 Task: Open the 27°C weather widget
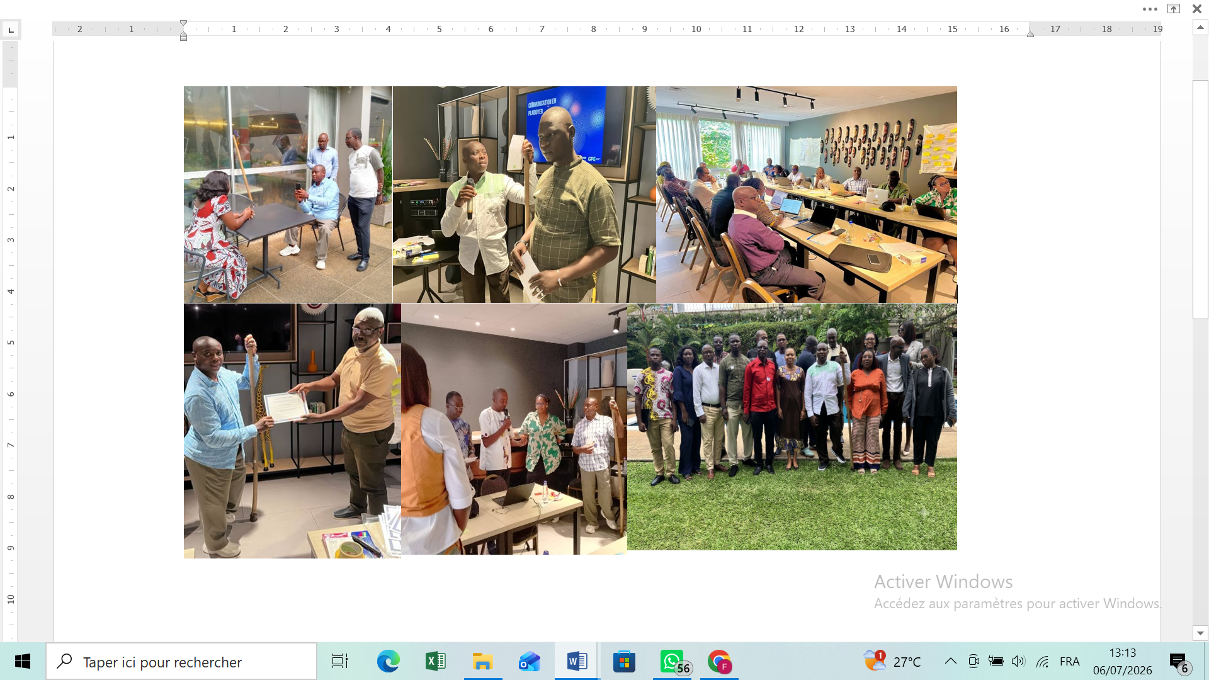(892, 662)
